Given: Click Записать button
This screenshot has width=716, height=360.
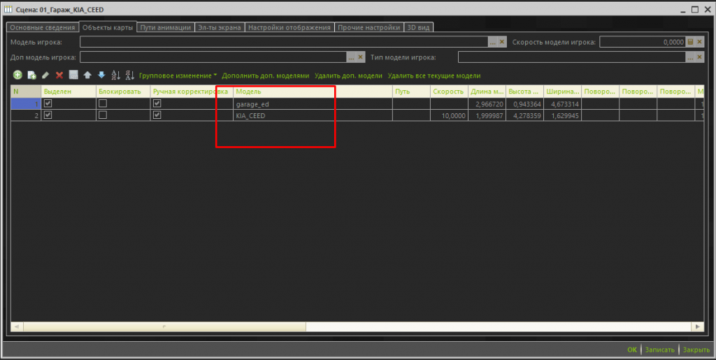Looking at the screenshot, I should coord(660,350).
